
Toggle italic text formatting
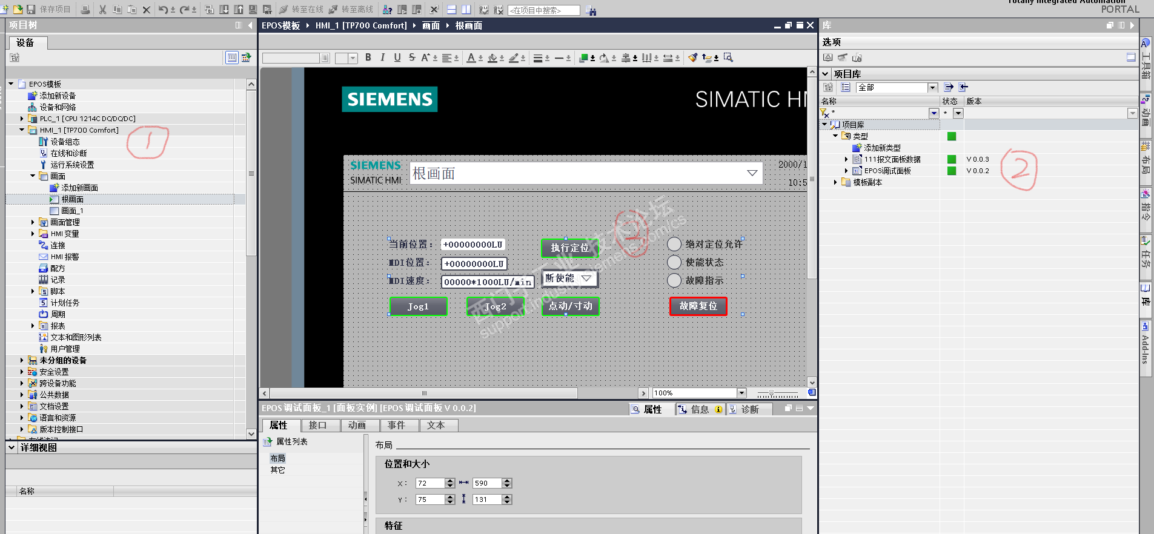383,58
